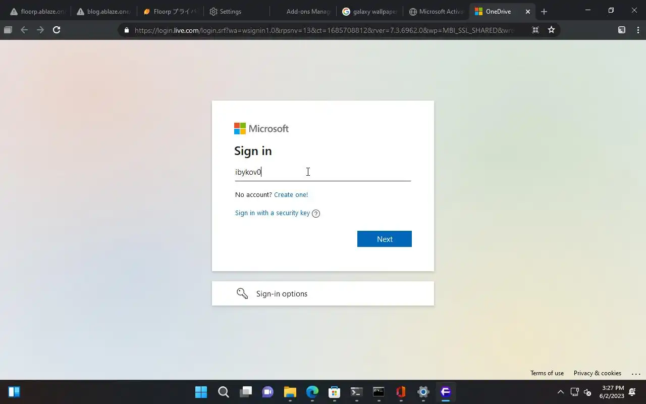Open Settings gear in the taskbar
This screenshot has width=646, height=404.
(x=423, y=392)
